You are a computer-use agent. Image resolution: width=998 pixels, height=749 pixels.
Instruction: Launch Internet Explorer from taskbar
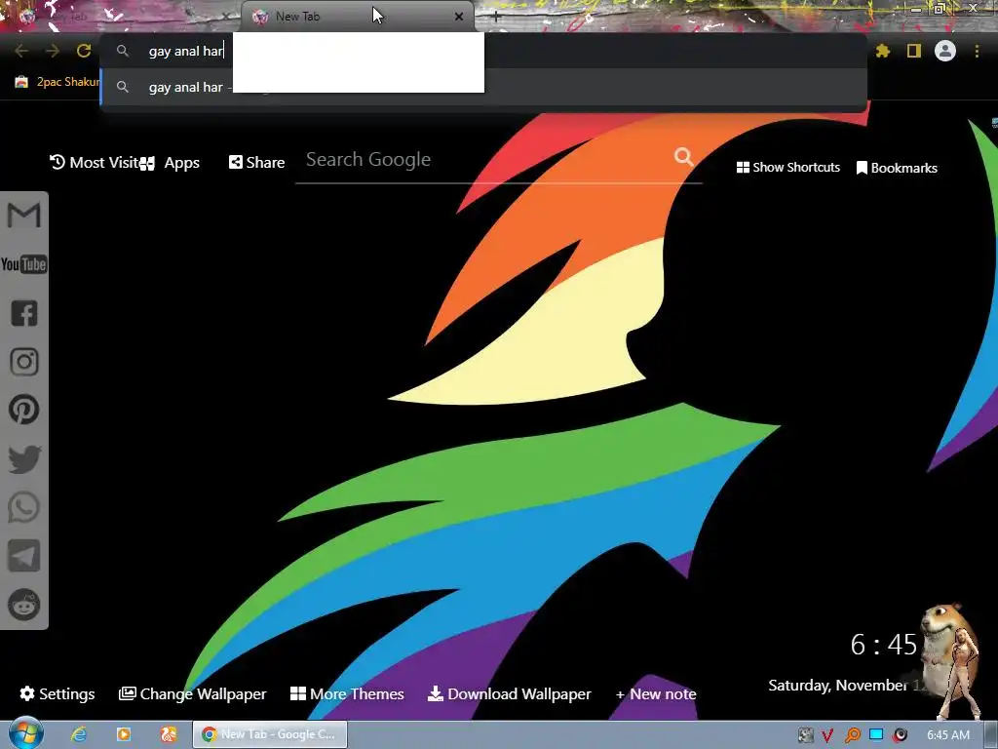(x=79, y=734)
